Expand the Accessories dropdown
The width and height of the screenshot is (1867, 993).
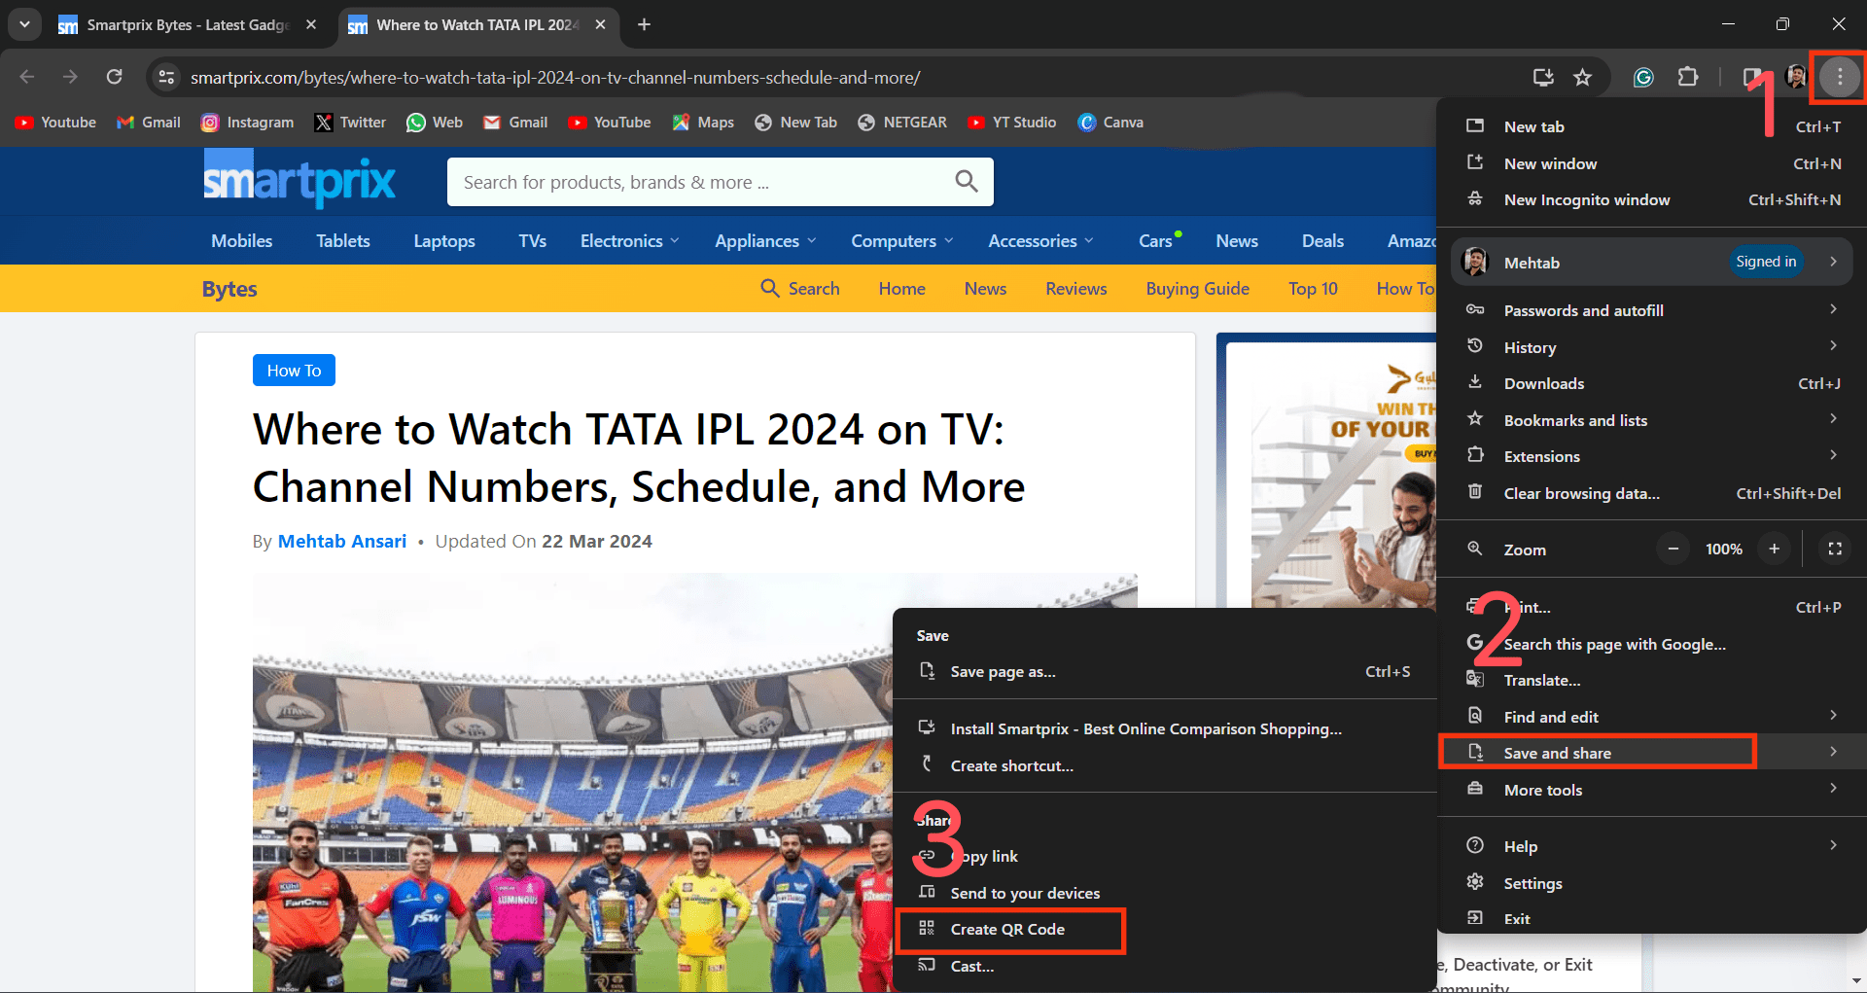point(1040,241)
